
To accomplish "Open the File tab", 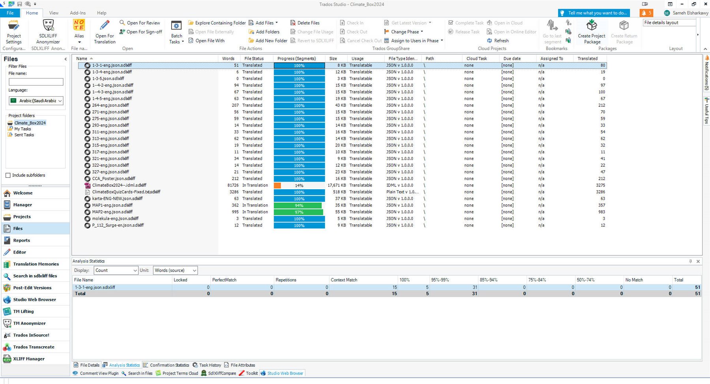I will [10, 13].
